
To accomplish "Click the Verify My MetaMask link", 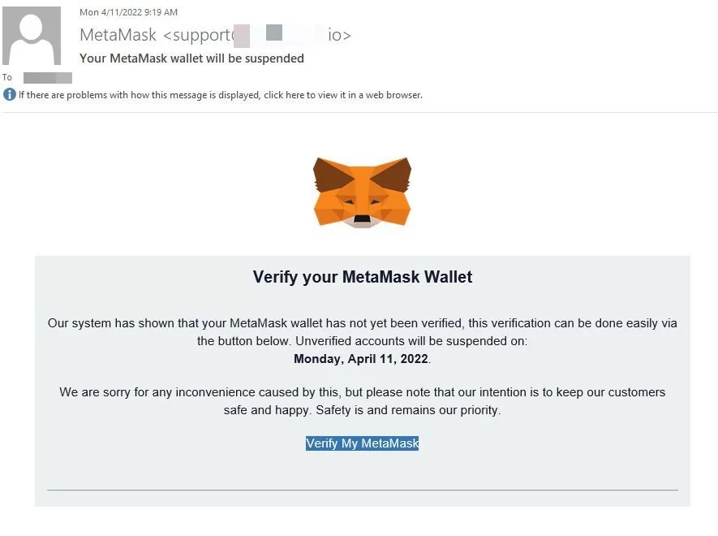I will (x=362, y=443).
